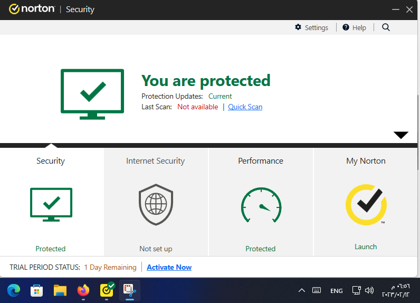Switch the ENG input language indicator

pos(337,291)
